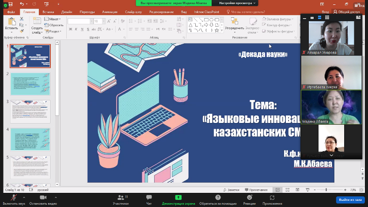Viewport: 368px width, 207px height.
Task: Unmute microphone with Включить звук
Action: 9,198
